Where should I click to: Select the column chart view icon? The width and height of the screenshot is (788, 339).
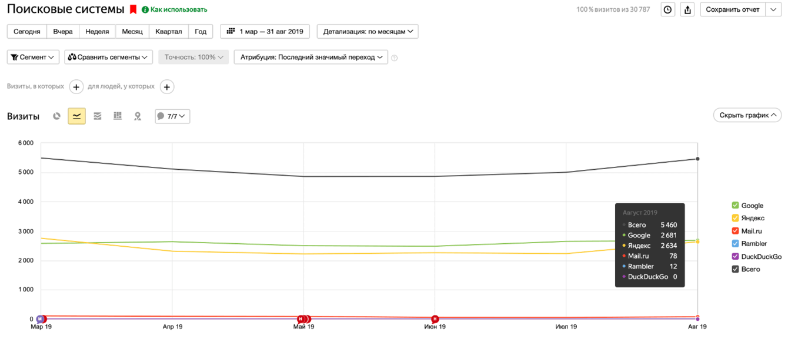point(118,116)
